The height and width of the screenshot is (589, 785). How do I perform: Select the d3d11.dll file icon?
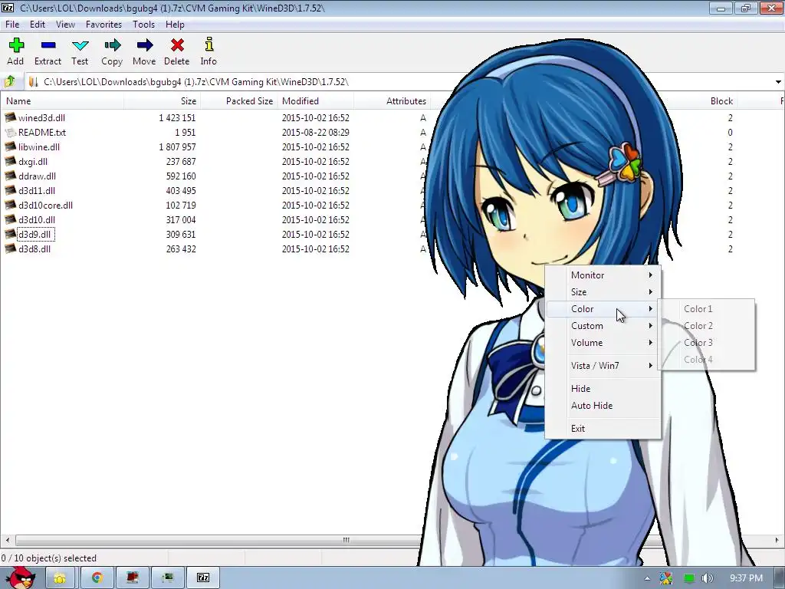(x=10, y=190)
